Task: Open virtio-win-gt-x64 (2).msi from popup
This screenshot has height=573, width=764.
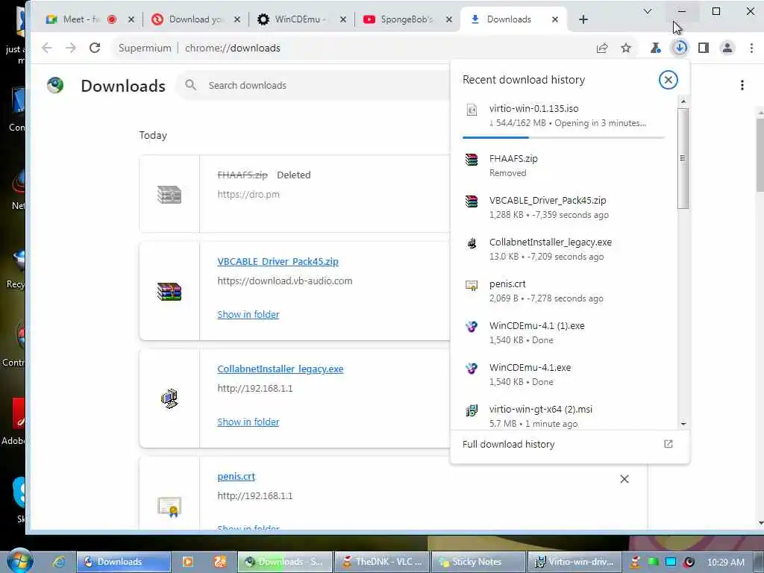Action: [564, 416]
